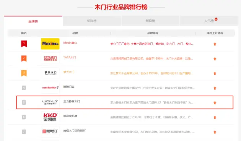Click the rising arrow for Mexin美心

[215, 44]
